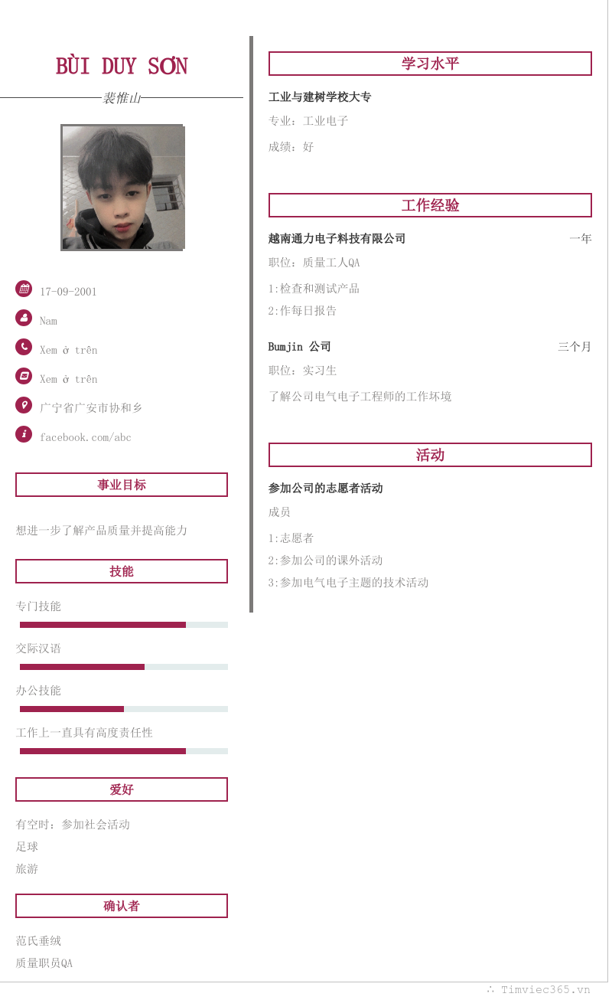The width and height of the screenshot is (612, 1000).
Task: Click the phone icon
Action: point(24,347)
